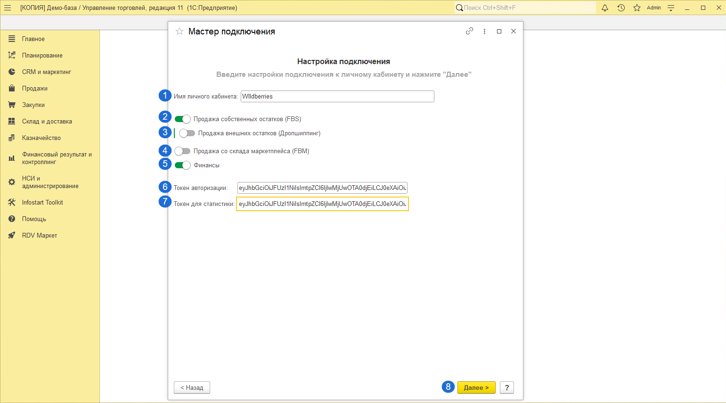Add Мастер подключения to favorites
This screenshot has height=403, width=726.
[179, 32]
